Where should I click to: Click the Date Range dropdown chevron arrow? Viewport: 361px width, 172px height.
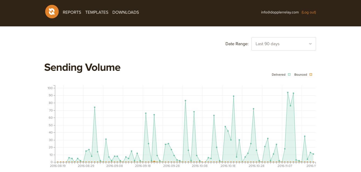[310, 44]
